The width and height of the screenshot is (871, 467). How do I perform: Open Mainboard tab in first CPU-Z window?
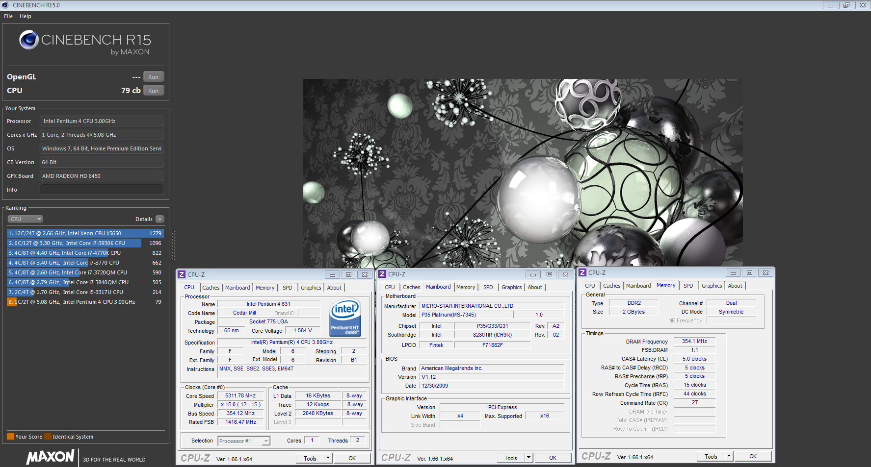tap(238, 288)
